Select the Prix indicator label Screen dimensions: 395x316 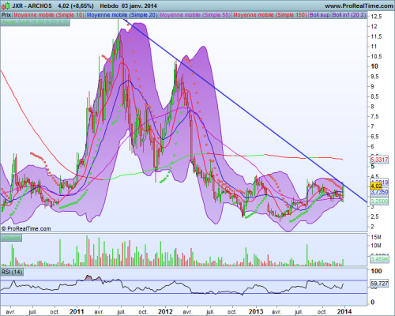point(6,15)
